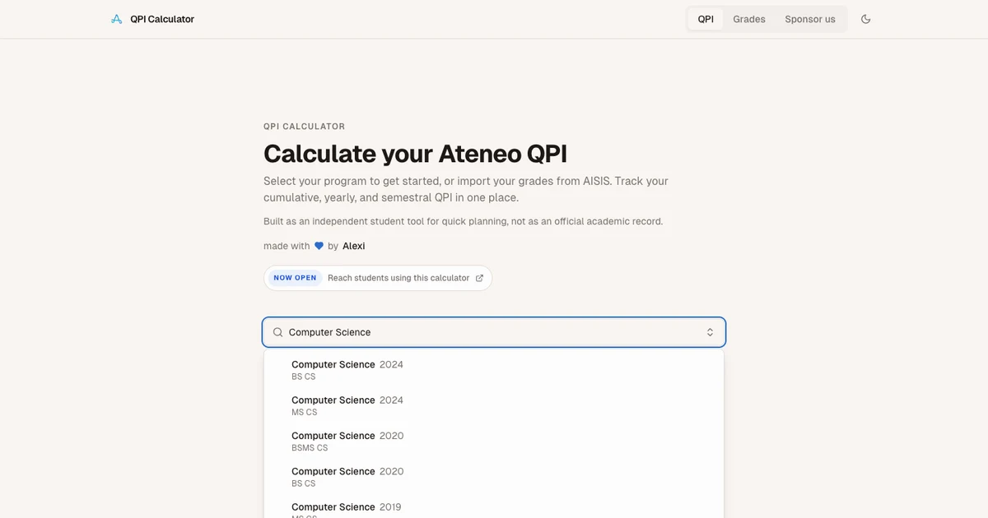The height and width of the screenshot is (518, 988).
Task: Click the NOW OPEN badge
Action: pyautogui.click(x=295, y=278)
